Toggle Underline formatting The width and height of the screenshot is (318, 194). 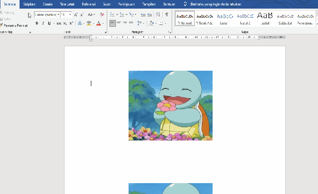49,23
